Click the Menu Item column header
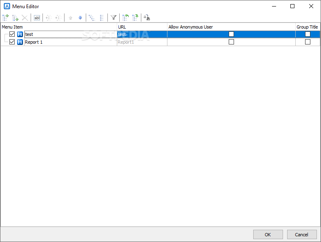This screenshot has height=242, width=321. 59,27
